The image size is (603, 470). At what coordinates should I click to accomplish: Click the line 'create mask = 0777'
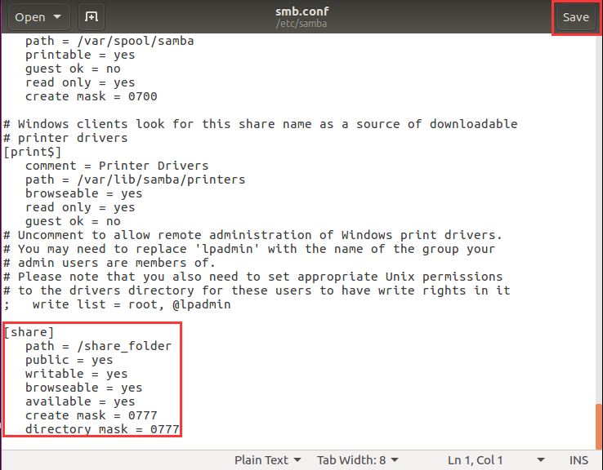[x=92, y=415]
